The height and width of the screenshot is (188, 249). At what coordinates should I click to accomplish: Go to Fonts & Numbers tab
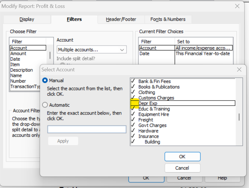point(168,19)
